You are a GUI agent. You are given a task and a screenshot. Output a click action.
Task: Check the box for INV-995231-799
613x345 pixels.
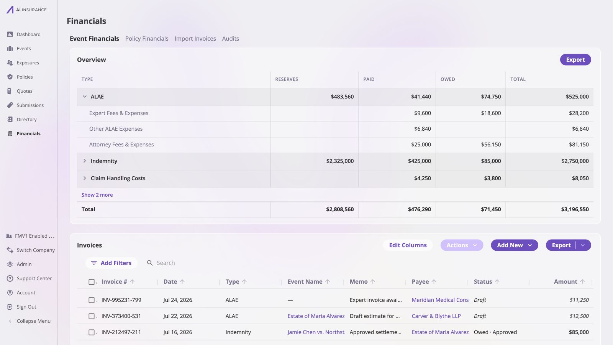point(92,300)
